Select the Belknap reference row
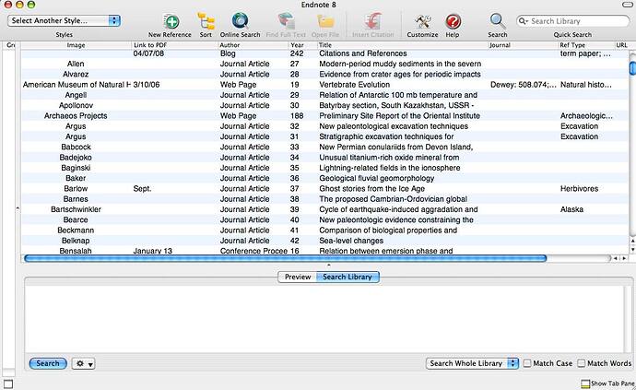Image resolution: width=636 pixels, height=390 pixels. click(324, 241)
